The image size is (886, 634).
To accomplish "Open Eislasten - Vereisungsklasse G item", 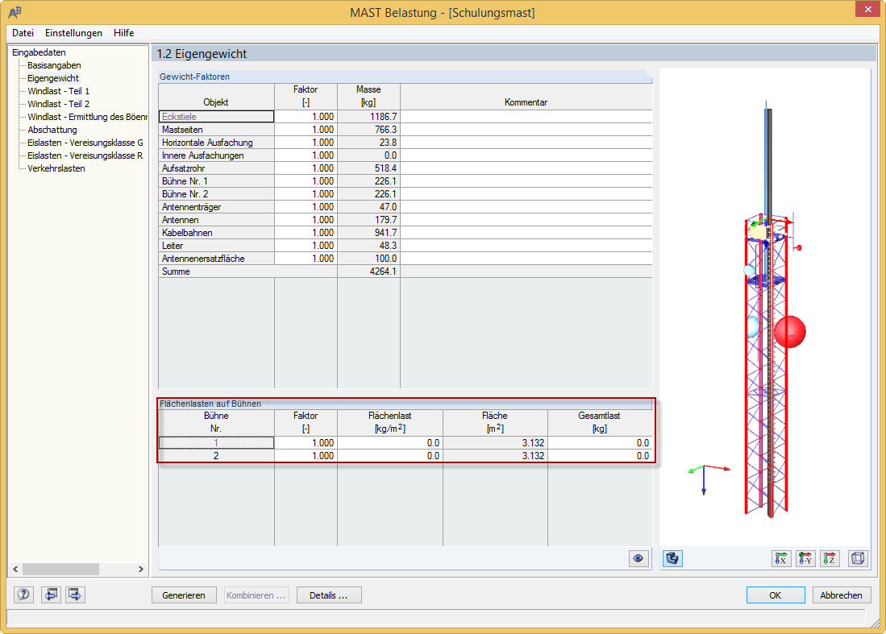I will pos(85,143).
